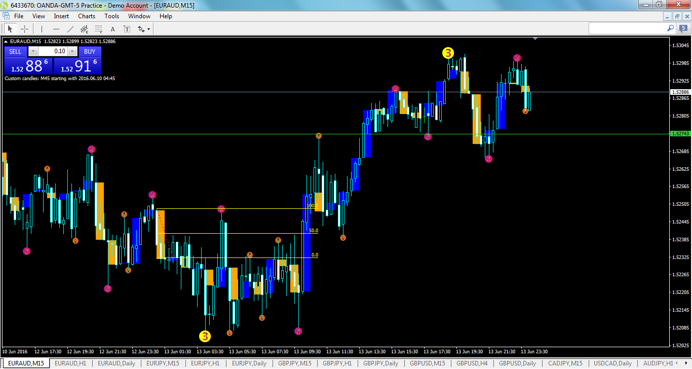
Task: Open the Arrows tool dropdown
Action: click(x=148, y=29)
